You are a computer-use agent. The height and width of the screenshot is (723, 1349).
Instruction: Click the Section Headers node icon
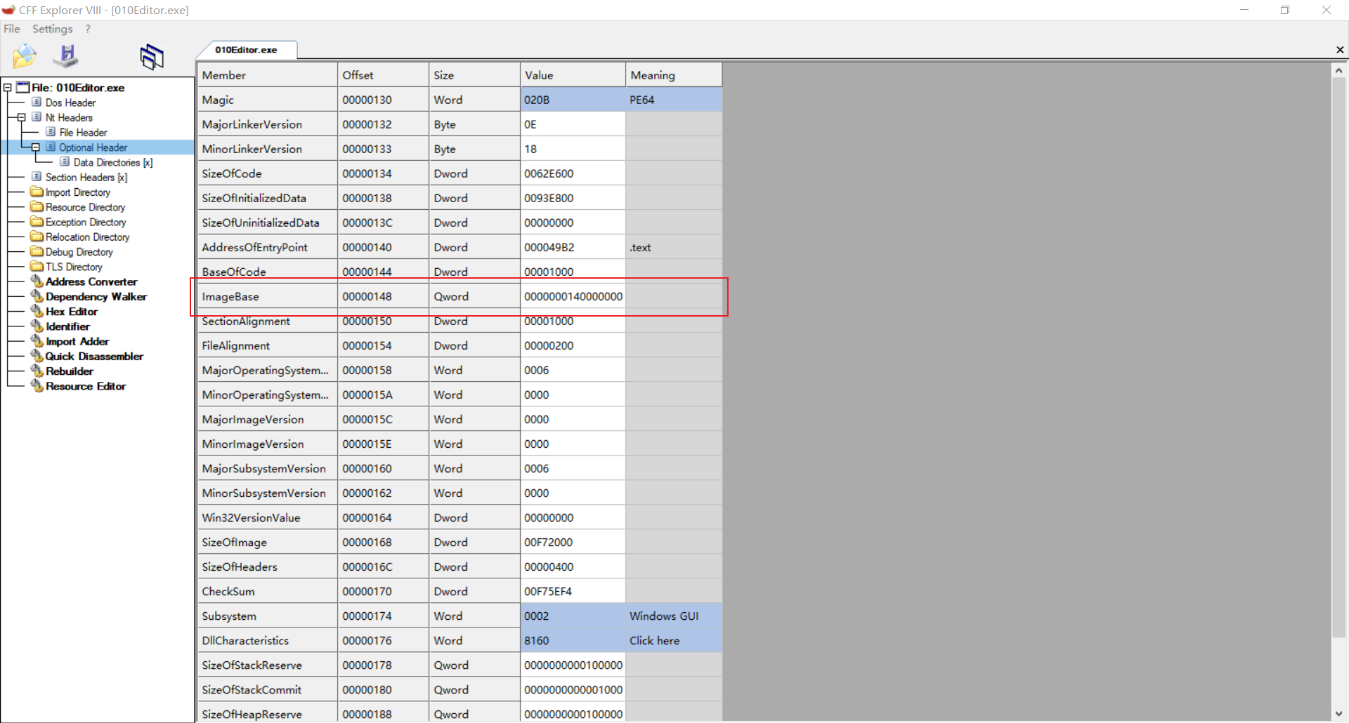pos(37,177)
